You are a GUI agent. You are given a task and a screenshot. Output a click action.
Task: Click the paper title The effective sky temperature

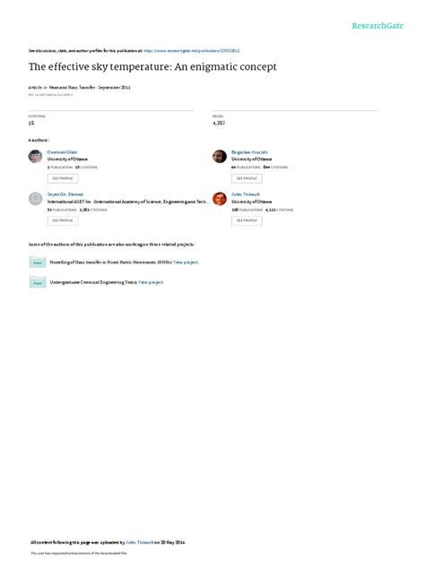[x=152, y=67]
